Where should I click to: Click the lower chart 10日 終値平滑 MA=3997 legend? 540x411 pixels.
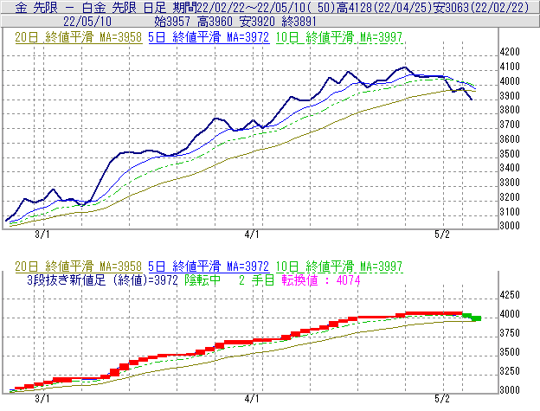pyautogui.click(x=339, y=267)
